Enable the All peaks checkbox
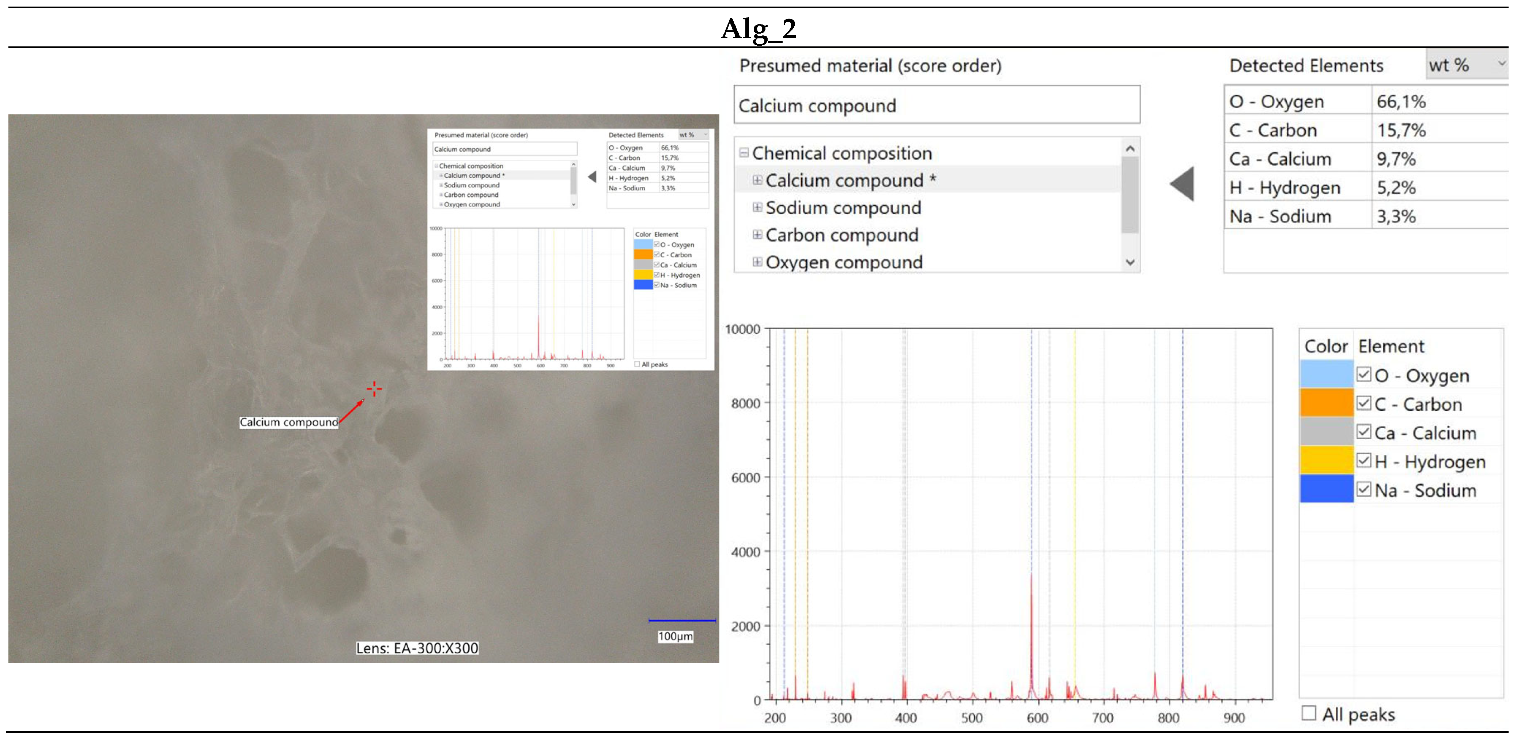This screenshot has height=740, width=1517. coord(1309,713)
